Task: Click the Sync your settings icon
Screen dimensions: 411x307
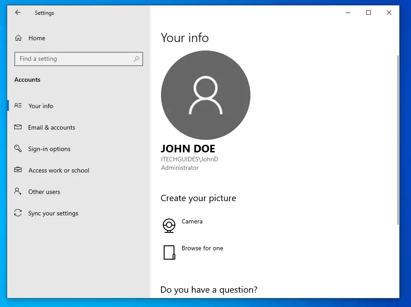Action: pos(18,213)
